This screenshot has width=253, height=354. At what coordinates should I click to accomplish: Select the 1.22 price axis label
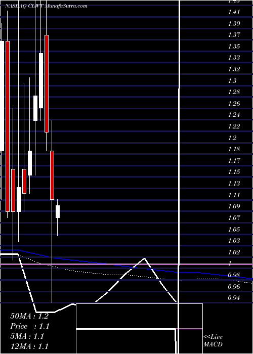point(234,126)
